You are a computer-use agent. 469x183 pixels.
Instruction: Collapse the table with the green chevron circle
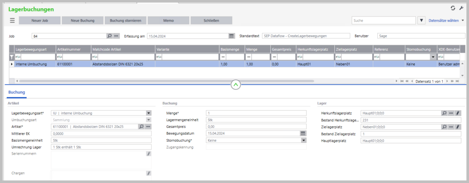(x=236, y=85)
